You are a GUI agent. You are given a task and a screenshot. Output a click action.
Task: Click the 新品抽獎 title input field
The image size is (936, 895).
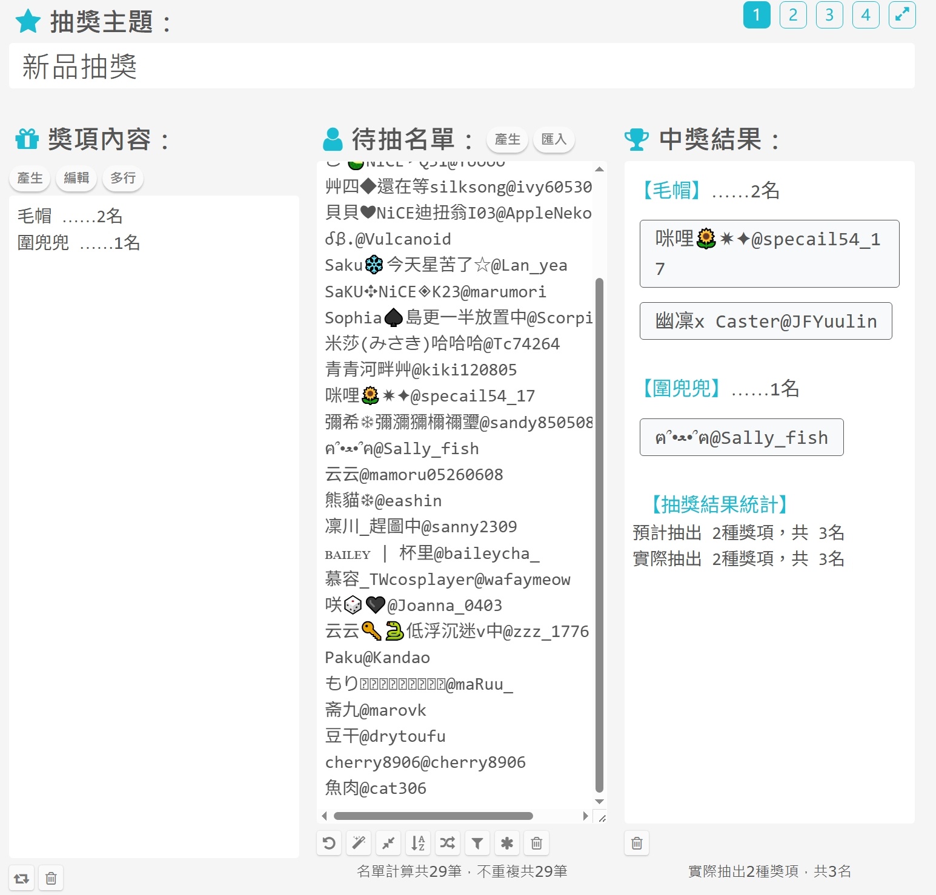(x=462, y=66)
